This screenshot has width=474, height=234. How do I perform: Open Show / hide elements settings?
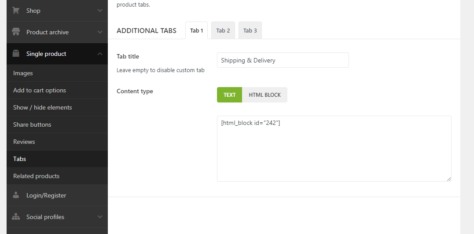(42, 107)
